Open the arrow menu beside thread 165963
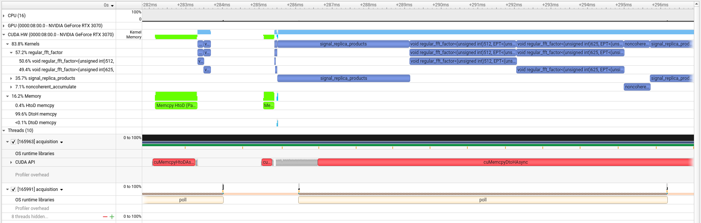Viewport: 701px width, 223px height. click(x=62, y=142)
